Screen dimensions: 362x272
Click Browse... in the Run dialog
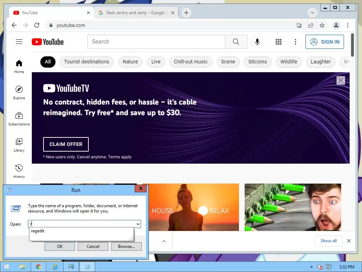[126, 246]
